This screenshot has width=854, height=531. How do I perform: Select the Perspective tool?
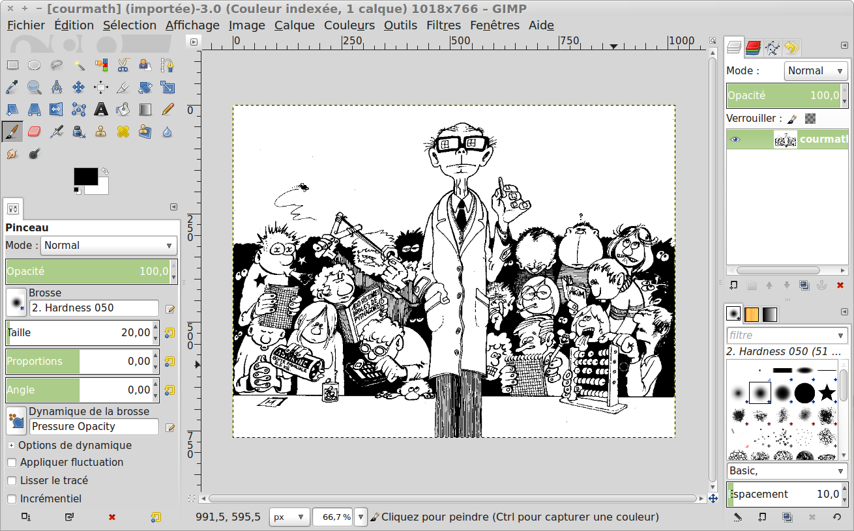[x=35, y=109]
